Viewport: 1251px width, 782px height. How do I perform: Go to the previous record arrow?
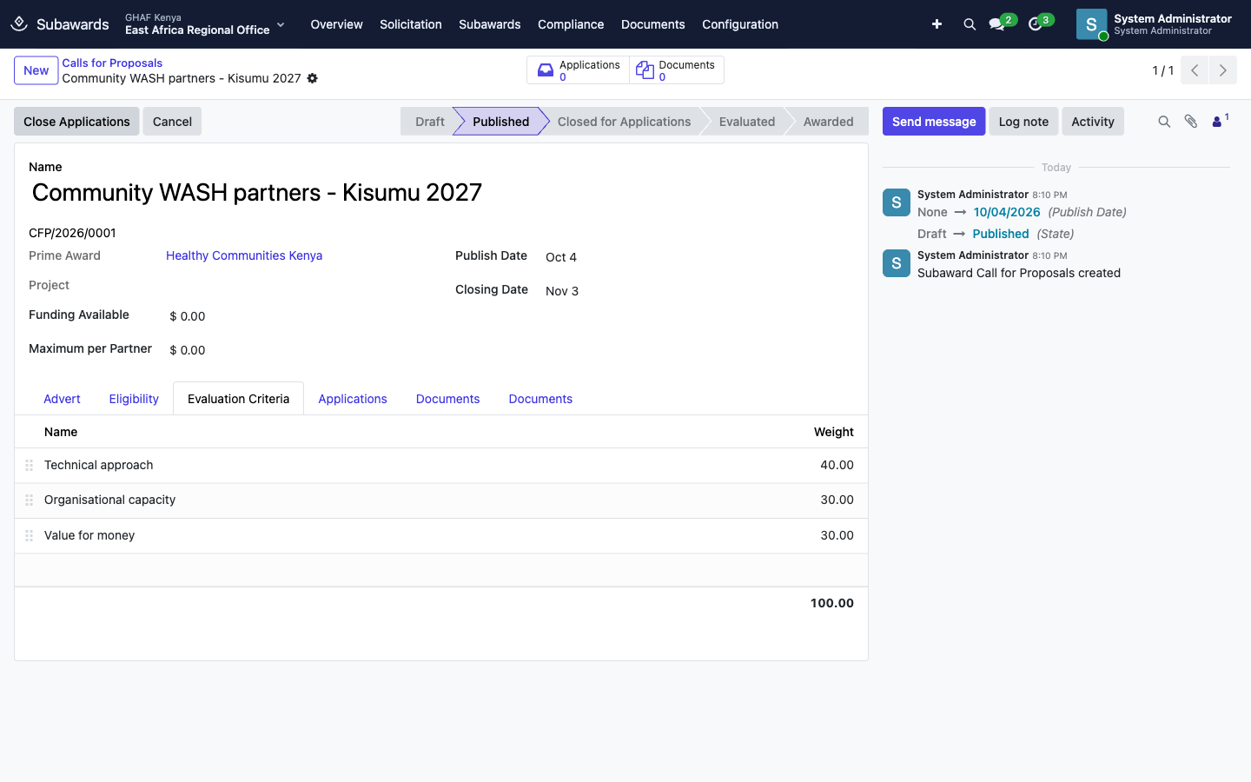click(x=1195, y=70)
